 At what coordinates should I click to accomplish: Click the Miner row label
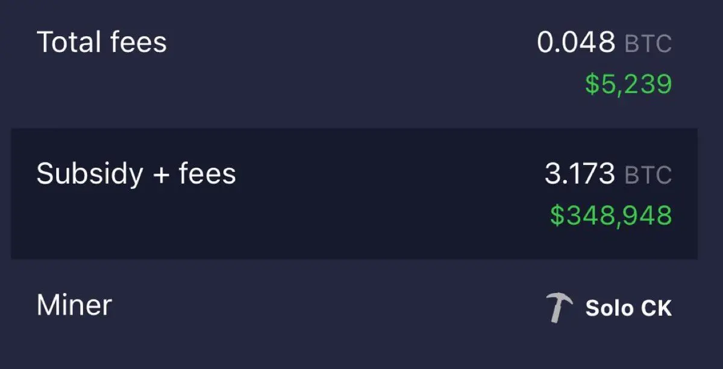[74, 305]
